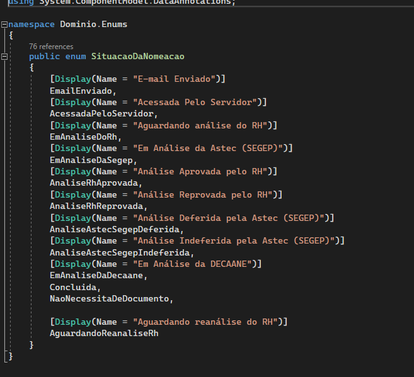This screenshot has width=414, height=377.
Task: Click the EmAnaliseDaDecaane enum member
Action: [x=96, y=276]
